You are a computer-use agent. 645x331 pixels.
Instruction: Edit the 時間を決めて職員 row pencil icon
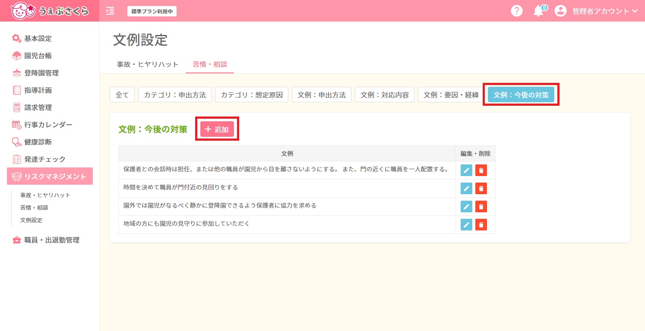tap(466, 189)
